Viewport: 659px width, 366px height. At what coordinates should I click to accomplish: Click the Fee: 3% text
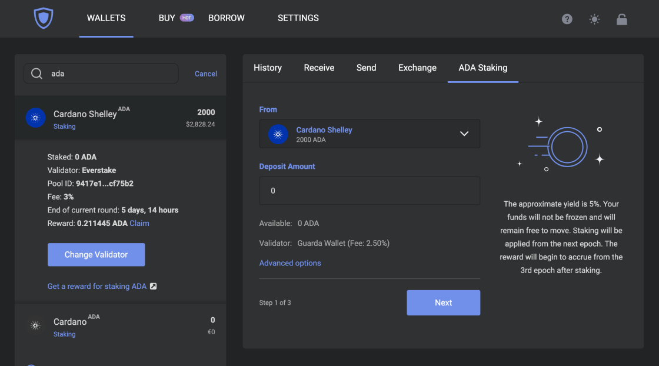click(61, 197)
